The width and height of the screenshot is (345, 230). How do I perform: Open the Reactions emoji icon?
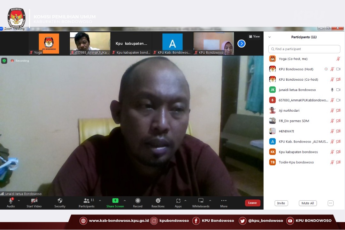(x=158, y=201)
